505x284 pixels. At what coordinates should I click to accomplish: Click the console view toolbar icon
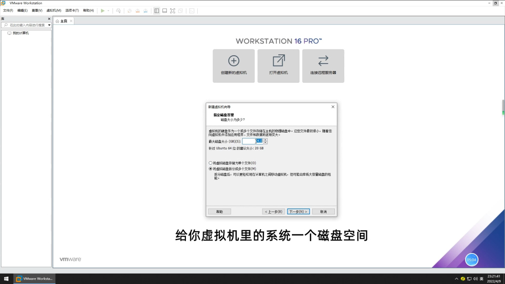pyautogui.click(x=192, y=10)
